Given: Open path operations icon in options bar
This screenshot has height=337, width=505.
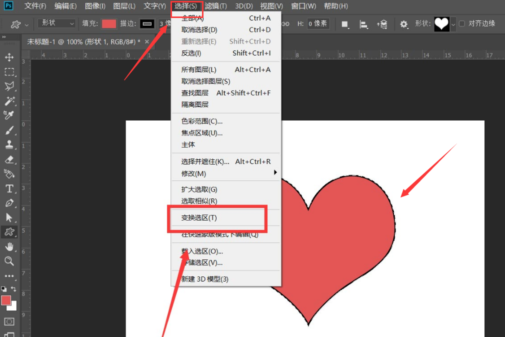Looking at the screenshot, I should [x=345, y=24].
